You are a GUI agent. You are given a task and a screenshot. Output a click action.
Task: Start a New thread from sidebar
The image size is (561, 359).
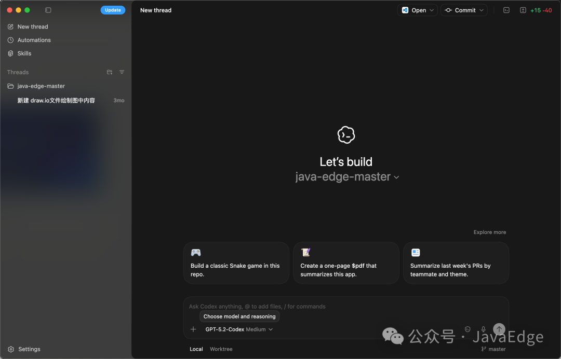tap(33, 26)
